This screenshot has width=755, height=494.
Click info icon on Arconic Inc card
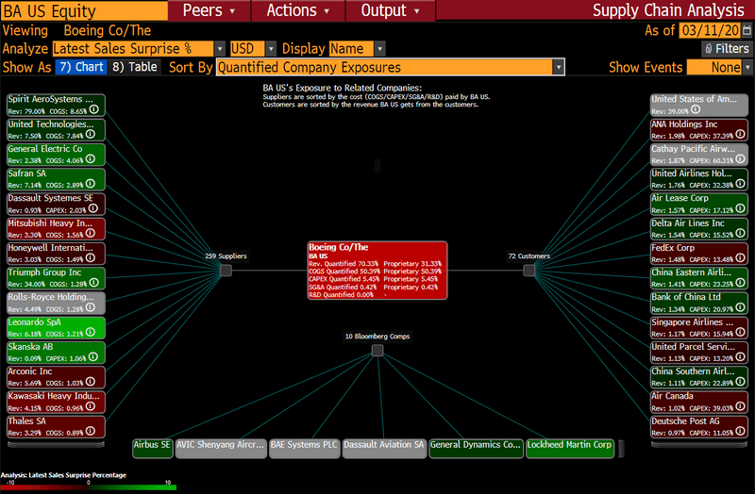[91, 382]
